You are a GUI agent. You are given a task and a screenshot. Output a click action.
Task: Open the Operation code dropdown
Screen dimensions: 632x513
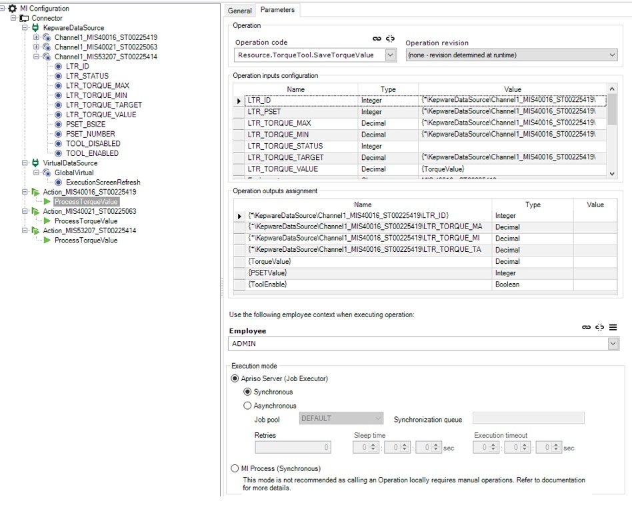click(x=390, y=55)
